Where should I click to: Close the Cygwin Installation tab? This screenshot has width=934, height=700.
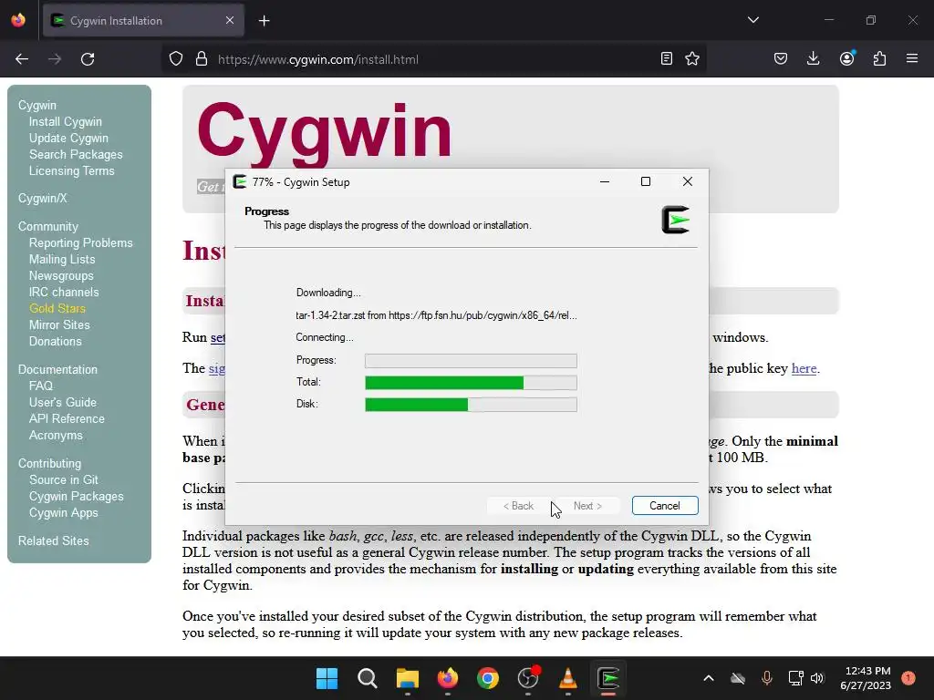pos(229,20)
